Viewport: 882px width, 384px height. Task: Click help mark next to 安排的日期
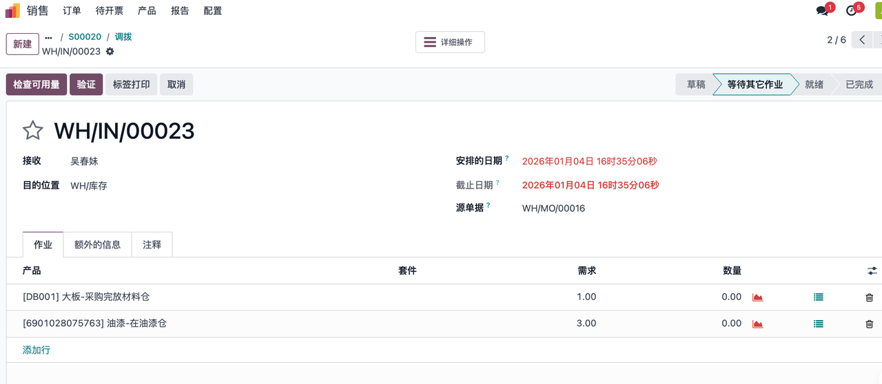click(x=507, y=158)
